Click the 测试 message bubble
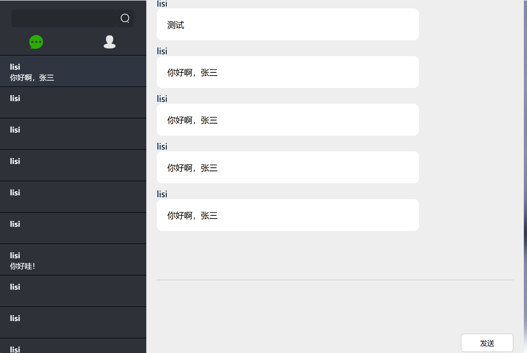 pyautogui.click(x=288, y=24)
